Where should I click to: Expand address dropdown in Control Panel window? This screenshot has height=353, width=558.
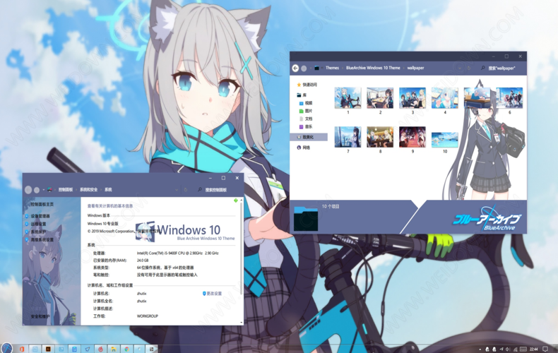177,190
